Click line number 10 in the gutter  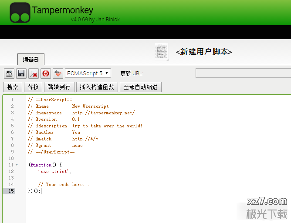click(x=11, y=158)
